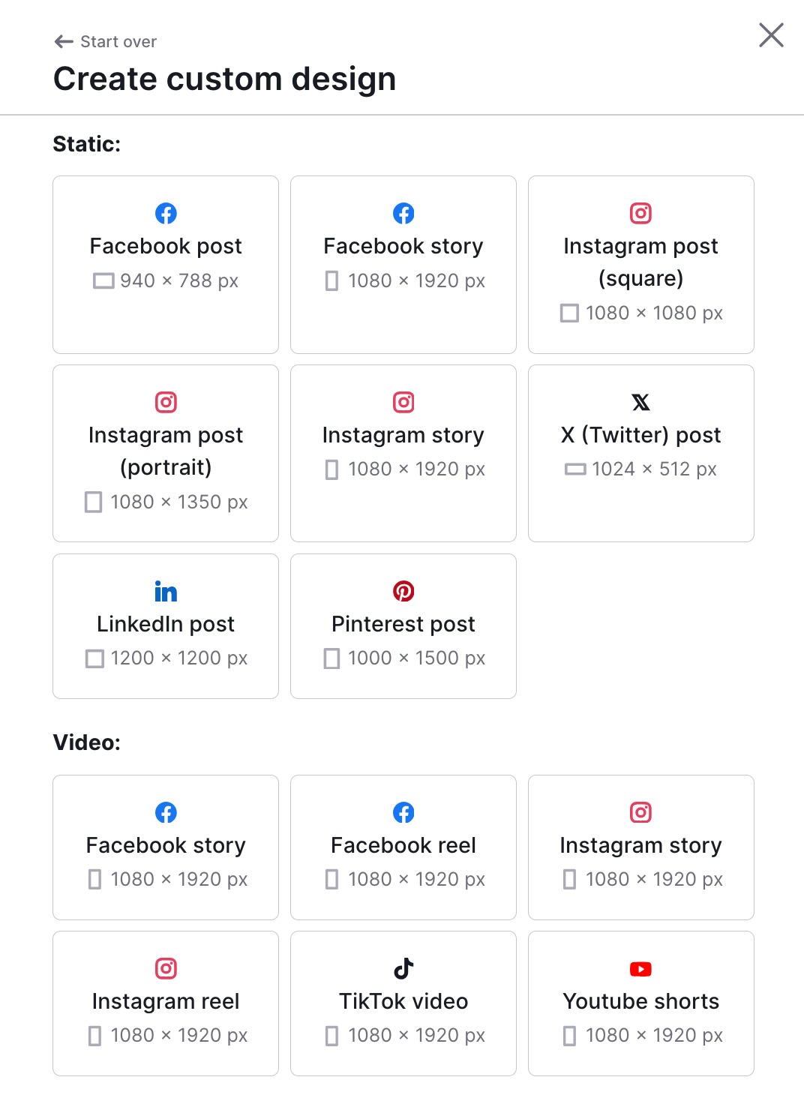The height and width of the screenshot is (1098, 804).
Task: Click the Instagram icon on Instagram story video card
Action: click(640, 812)
